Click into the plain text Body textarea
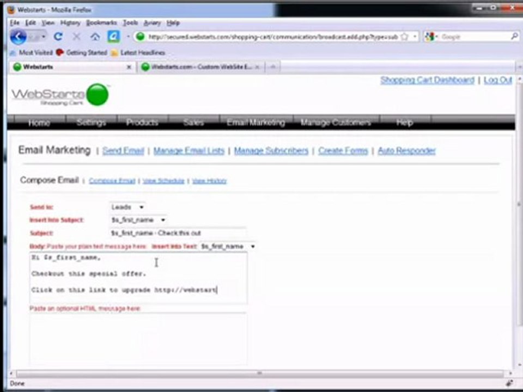Image resolution: width=523 pixels, height=392 pixels. click(138, 278)
